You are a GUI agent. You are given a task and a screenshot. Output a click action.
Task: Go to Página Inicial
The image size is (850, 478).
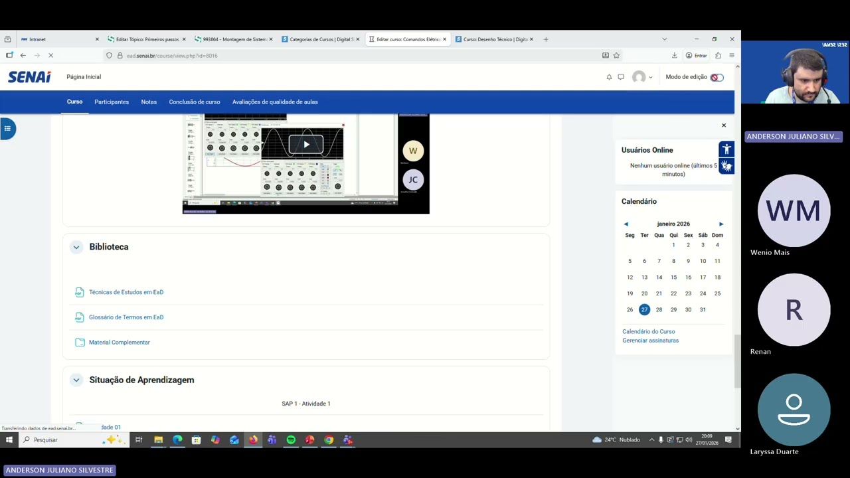(84, 77)
